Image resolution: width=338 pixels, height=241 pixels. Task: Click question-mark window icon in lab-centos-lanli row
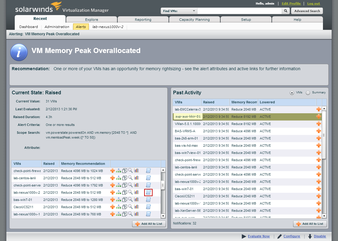(124, 178)
